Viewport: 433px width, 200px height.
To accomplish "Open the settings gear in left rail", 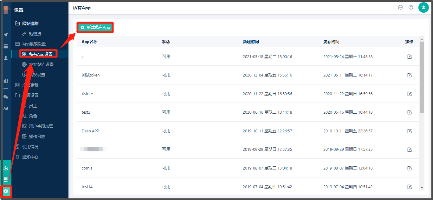I will (6, 191).
